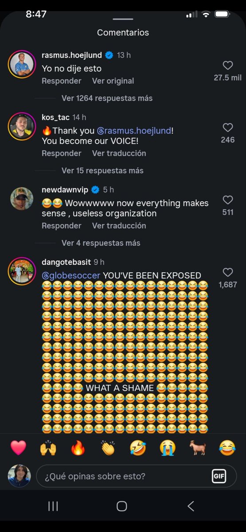
Task: Tap Responder under rasmus.hoejlund's comment
Action: click(x=62, y=81)
